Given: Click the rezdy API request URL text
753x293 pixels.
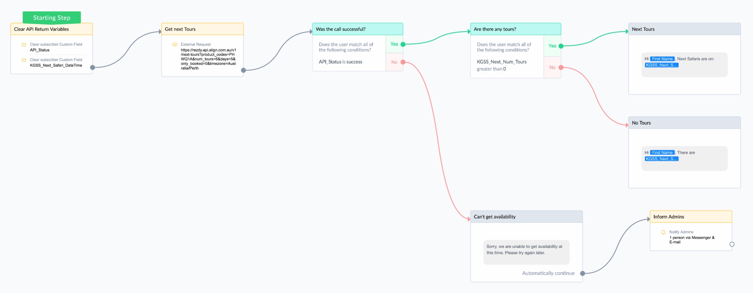Looking at the screenshot, I should pos(208,59).
